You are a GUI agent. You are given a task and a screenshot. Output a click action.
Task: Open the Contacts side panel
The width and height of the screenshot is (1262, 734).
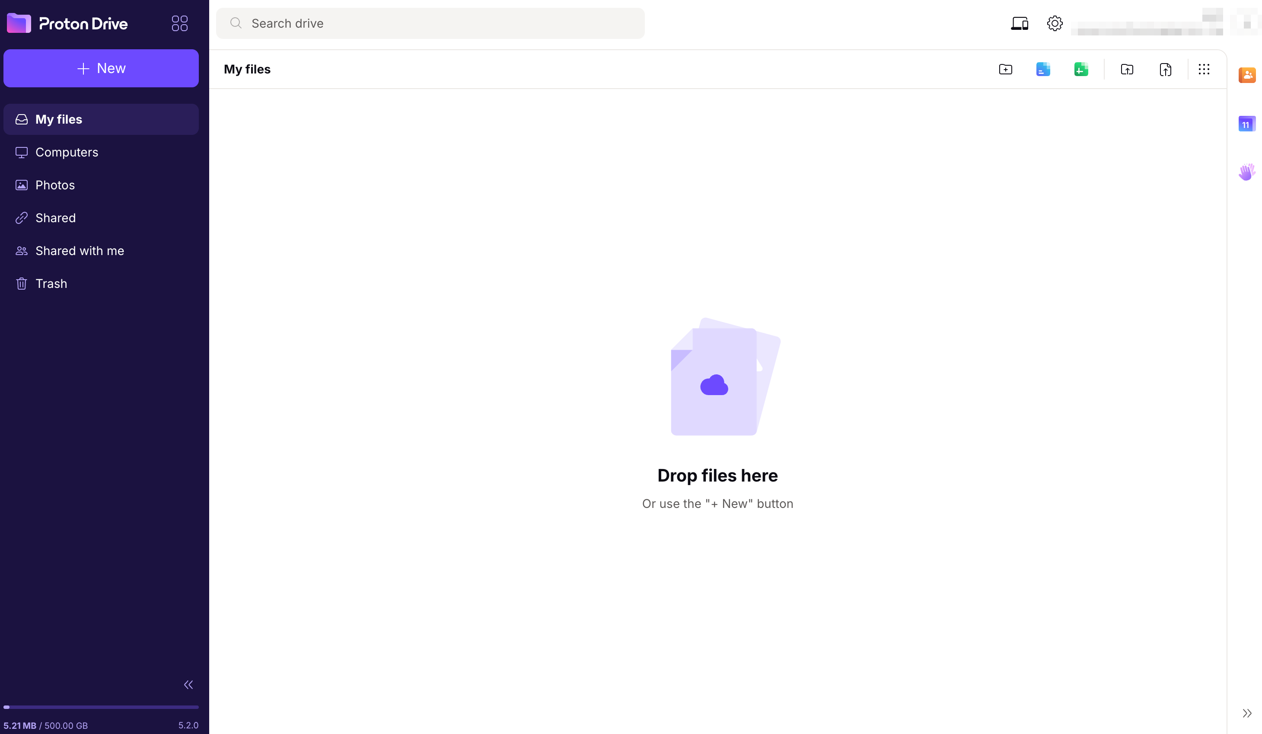[1246, 75]
